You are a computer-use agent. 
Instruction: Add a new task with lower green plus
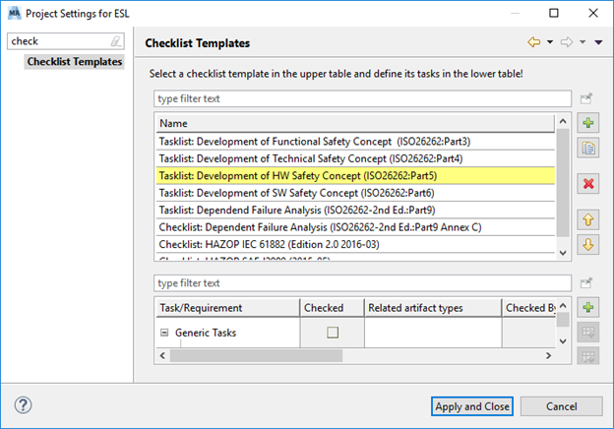[x=588, y=309]
